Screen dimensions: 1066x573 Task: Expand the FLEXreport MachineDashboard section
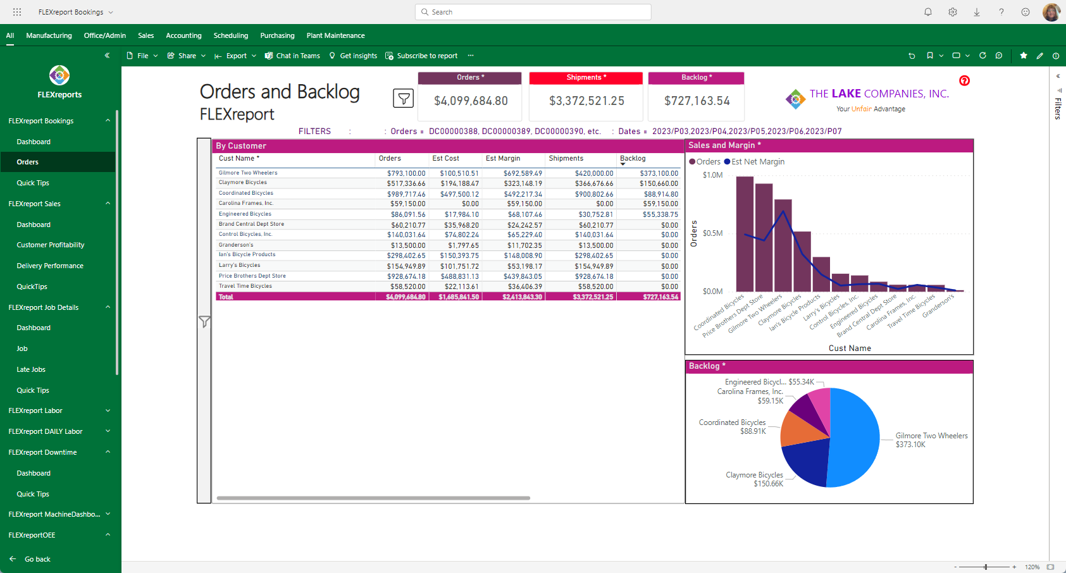point(108,514)
